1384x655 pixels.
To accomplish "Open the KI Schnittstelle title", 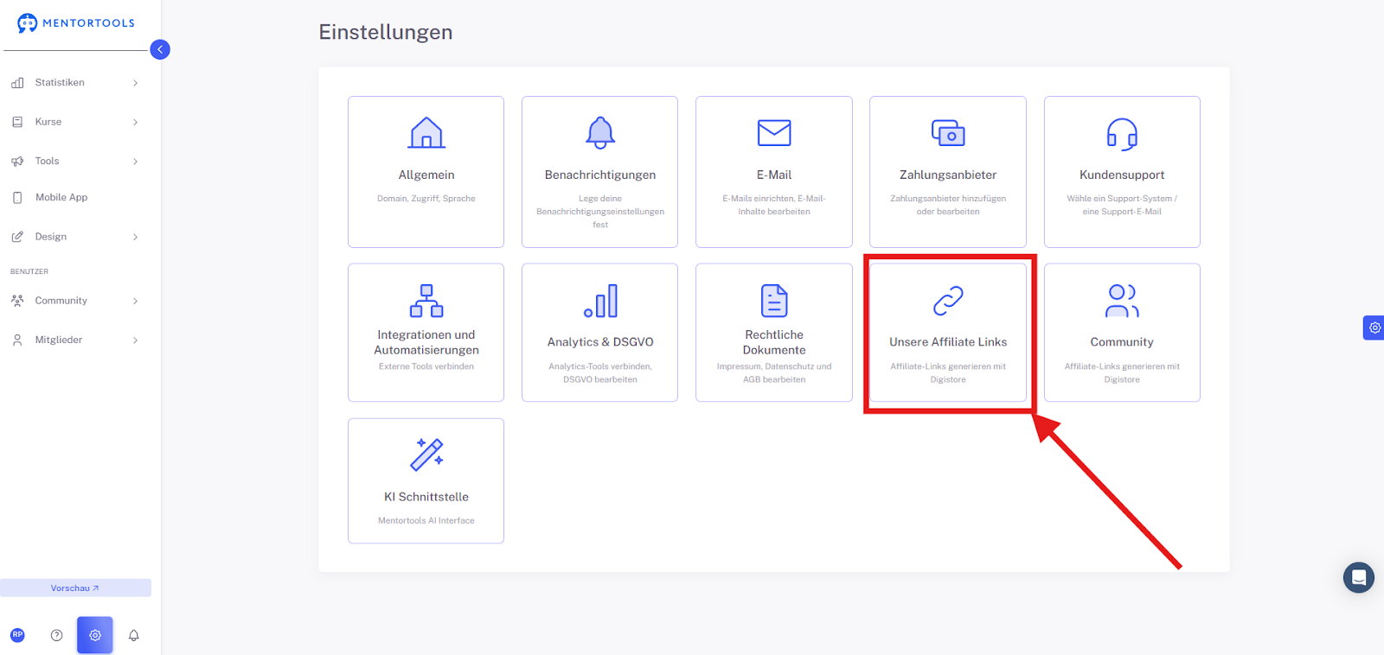I will 426,497.
